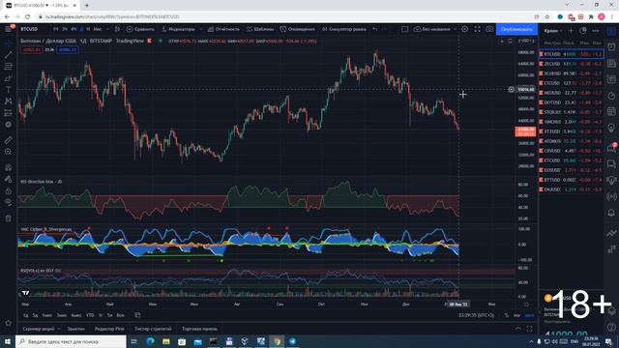619x348 pixels.
Task: Undo last action arrow
Action: point(375,29)
